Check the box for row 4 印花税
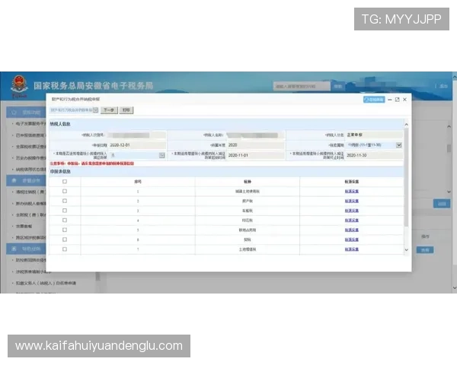Screen dimensions: 457x365 (x=65, y=221)
